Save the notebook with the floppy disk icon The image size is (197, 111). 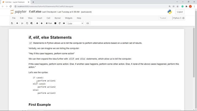[x=12, y=23]
